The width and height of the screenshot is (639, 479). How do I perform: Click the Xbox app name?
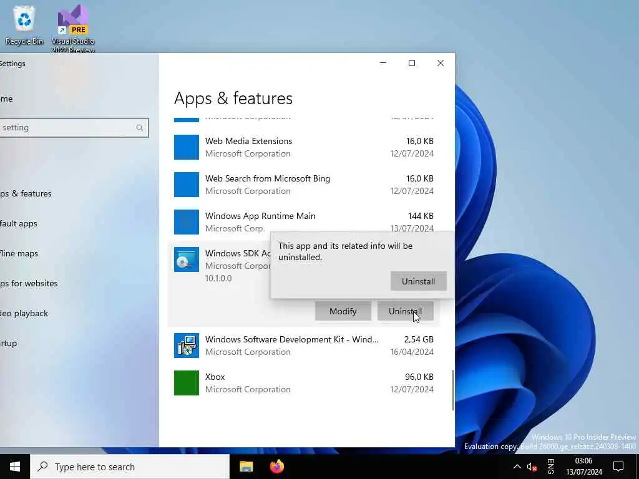(215, 377)
